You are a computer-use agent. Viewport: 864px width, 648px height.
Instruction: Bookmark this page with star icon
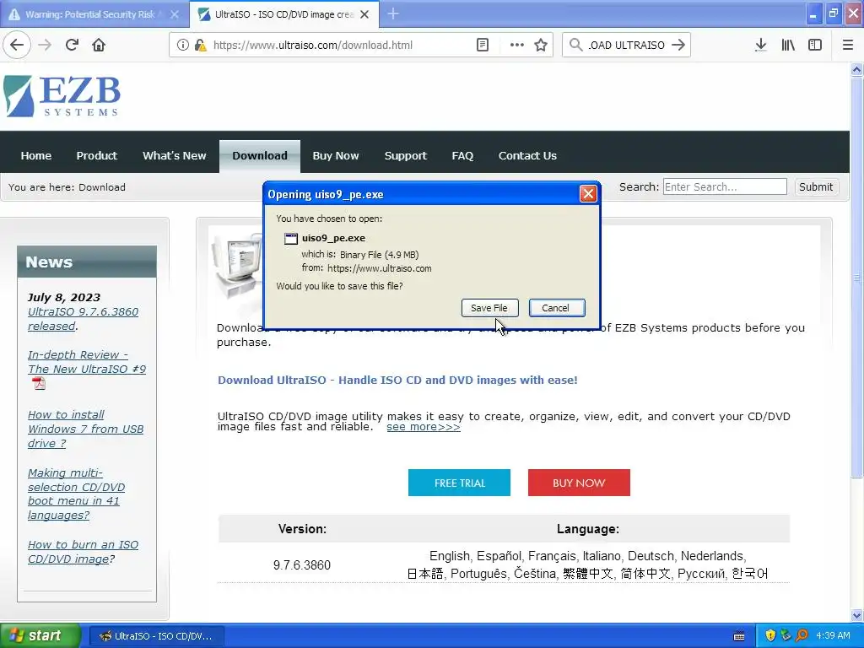(x=541, y=45)
